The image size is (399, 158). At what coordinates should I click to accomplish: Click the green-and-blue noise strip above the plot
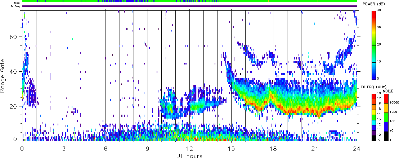click(x=190, y=1)
